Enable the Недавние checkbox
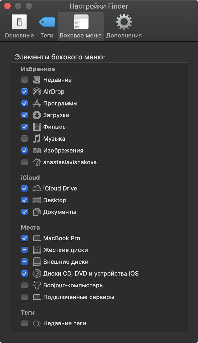 coord(25,80)
